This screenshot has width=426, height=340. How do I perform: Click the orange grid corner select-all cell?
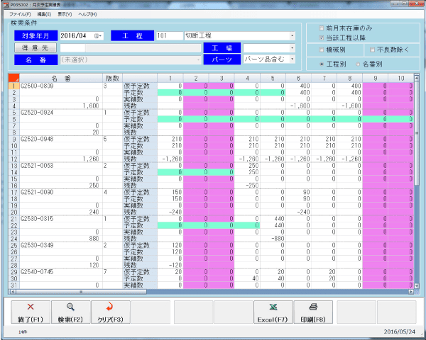click(x=13, y=77)
